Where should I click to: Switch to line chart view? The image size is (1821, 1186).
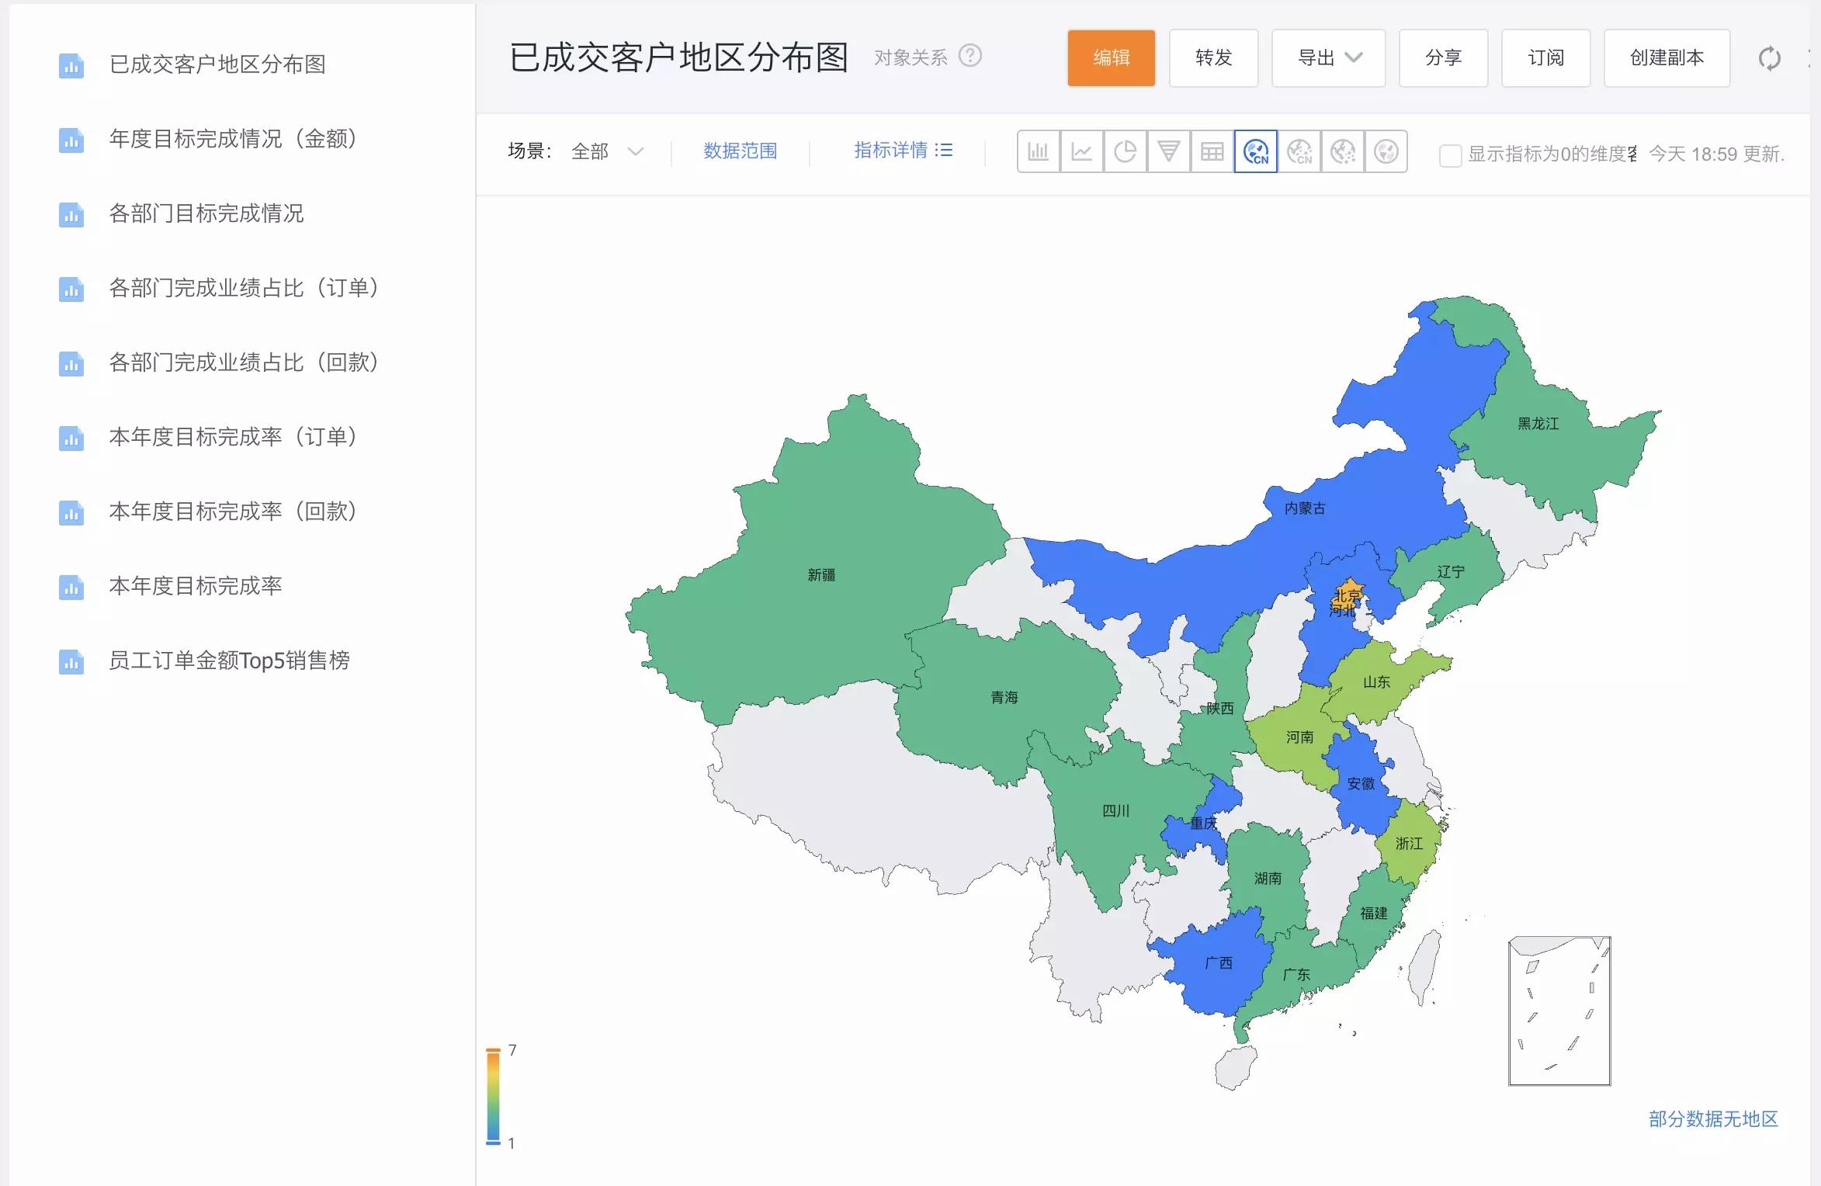[1081, 151]
